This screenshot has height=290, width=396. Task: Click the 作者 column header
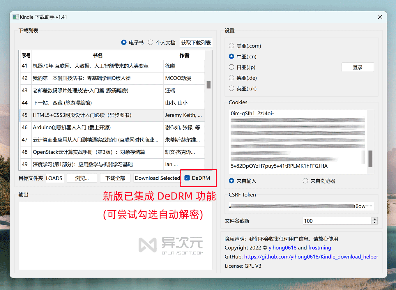(184, 55)
